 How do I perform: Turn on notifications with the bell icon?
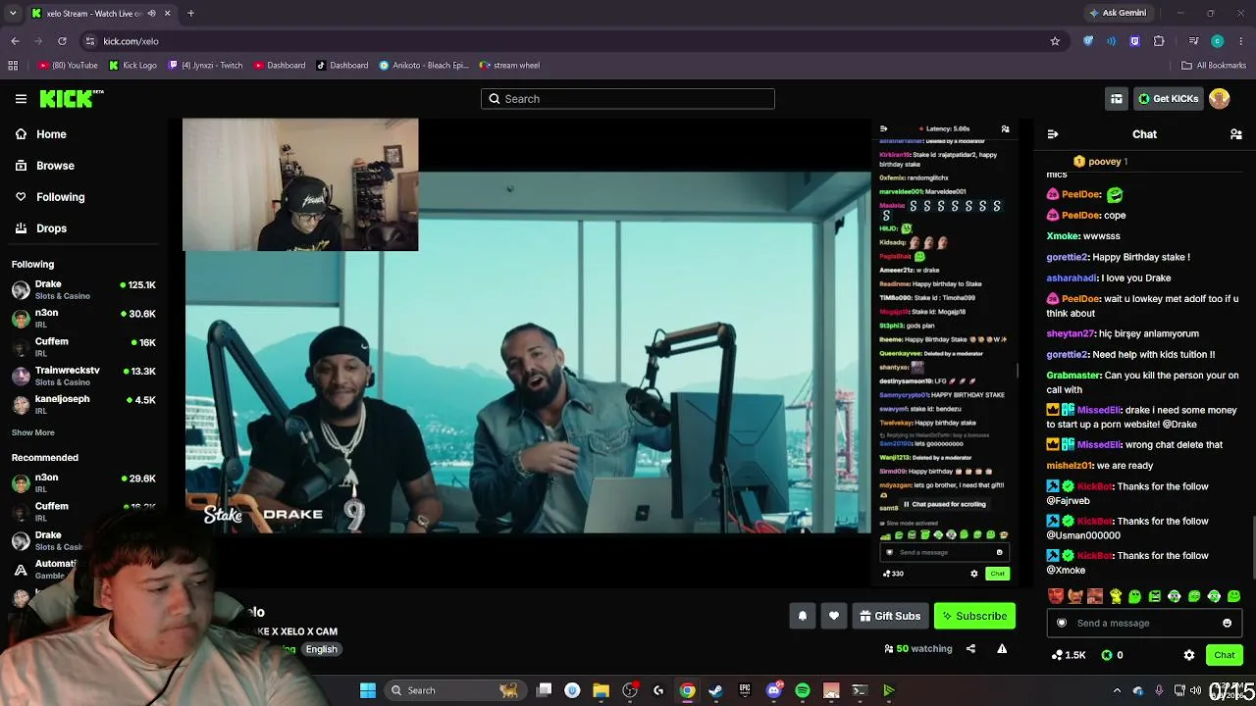[x=803, y=616]
